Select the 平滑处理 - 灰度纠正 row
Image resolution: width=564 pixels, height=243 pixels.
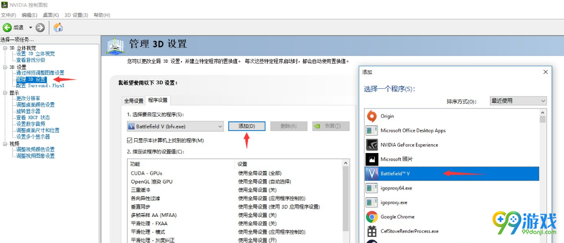coord(235,240)
